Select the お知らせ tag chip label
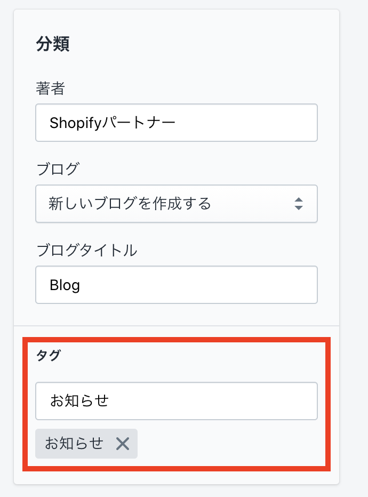The height and width of the screenshot is (497, 368). [x=74, y=444]
